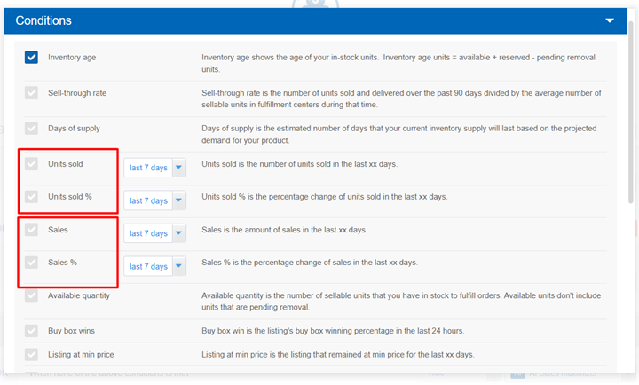Click the vertical scrollbar of the dialog
Viewport: 639px width, 385px height.
click(631, 112)
